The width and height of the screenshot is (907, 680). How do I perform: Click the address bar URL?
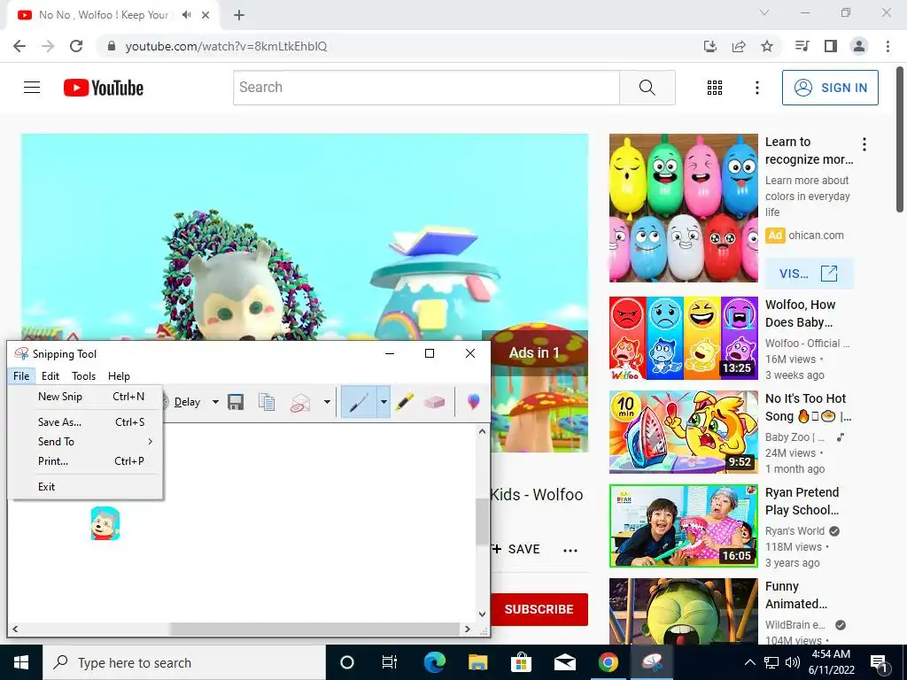226,46
